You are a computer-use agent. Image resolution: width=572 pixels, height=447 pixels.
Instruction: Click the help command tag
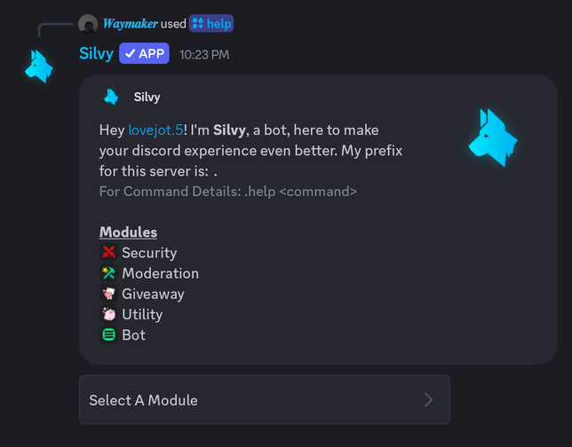pos(218,24)
